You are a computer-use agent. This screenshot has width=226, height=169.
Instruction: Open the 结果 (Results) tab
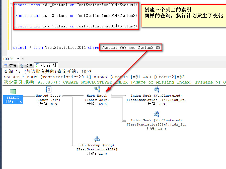(10, 66)
